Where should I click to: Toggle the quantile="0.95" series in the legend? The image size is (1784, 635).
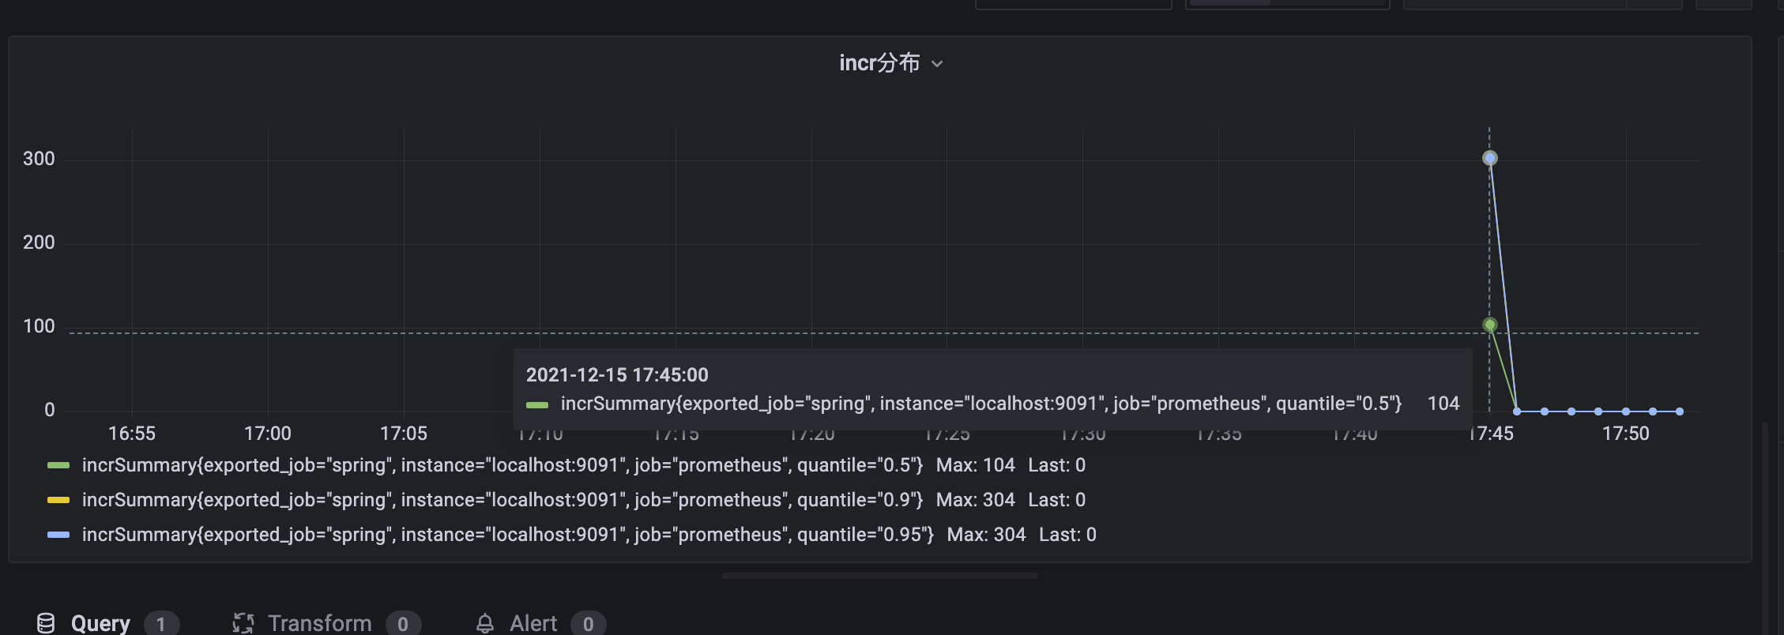tap(508, 535)
